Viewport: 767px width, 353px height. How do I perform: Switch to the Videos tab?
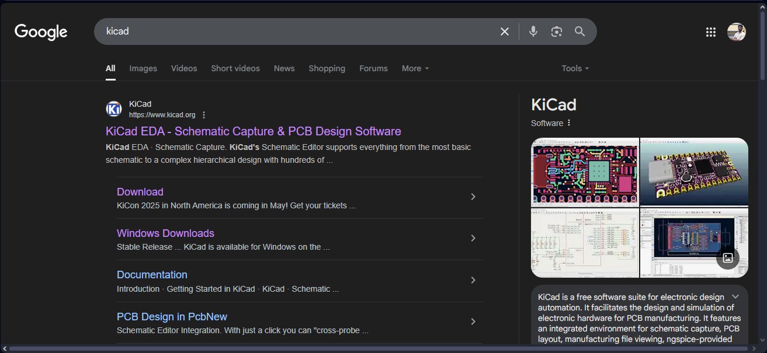point(184,68)
